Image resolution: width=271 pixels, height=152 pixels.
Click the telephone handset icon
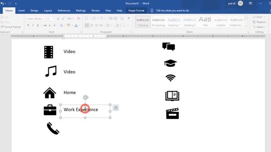point(53,128)
